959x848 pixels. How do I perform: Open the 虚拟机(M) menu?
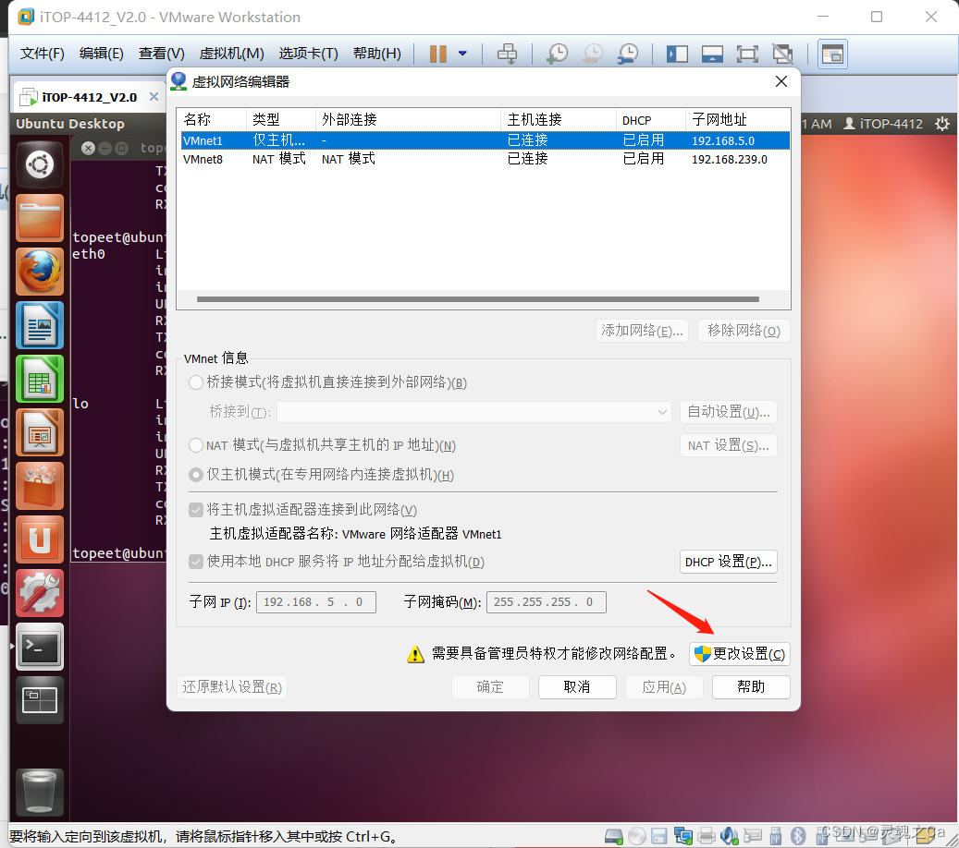click(232, 54)
